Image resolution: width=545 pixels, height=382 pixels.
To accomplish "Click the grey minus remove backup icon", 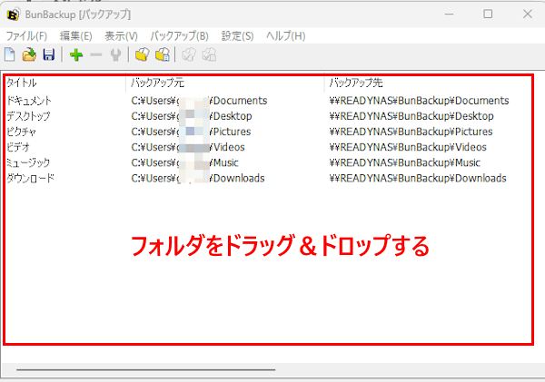I will point(96,54).
